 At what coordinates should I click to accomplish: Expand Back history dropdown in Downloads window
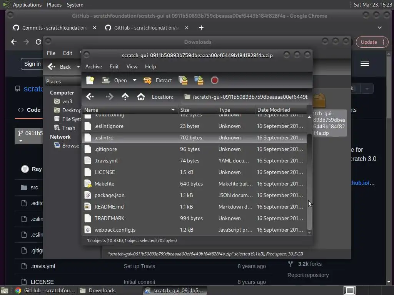pos(78,67)
